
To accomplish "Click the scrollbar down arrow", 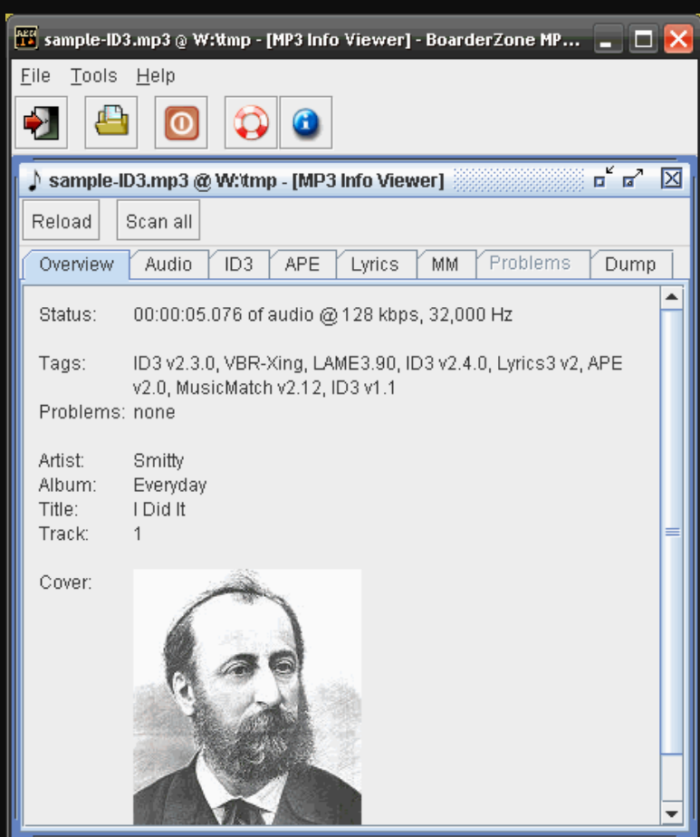I will tap(672, 813).
